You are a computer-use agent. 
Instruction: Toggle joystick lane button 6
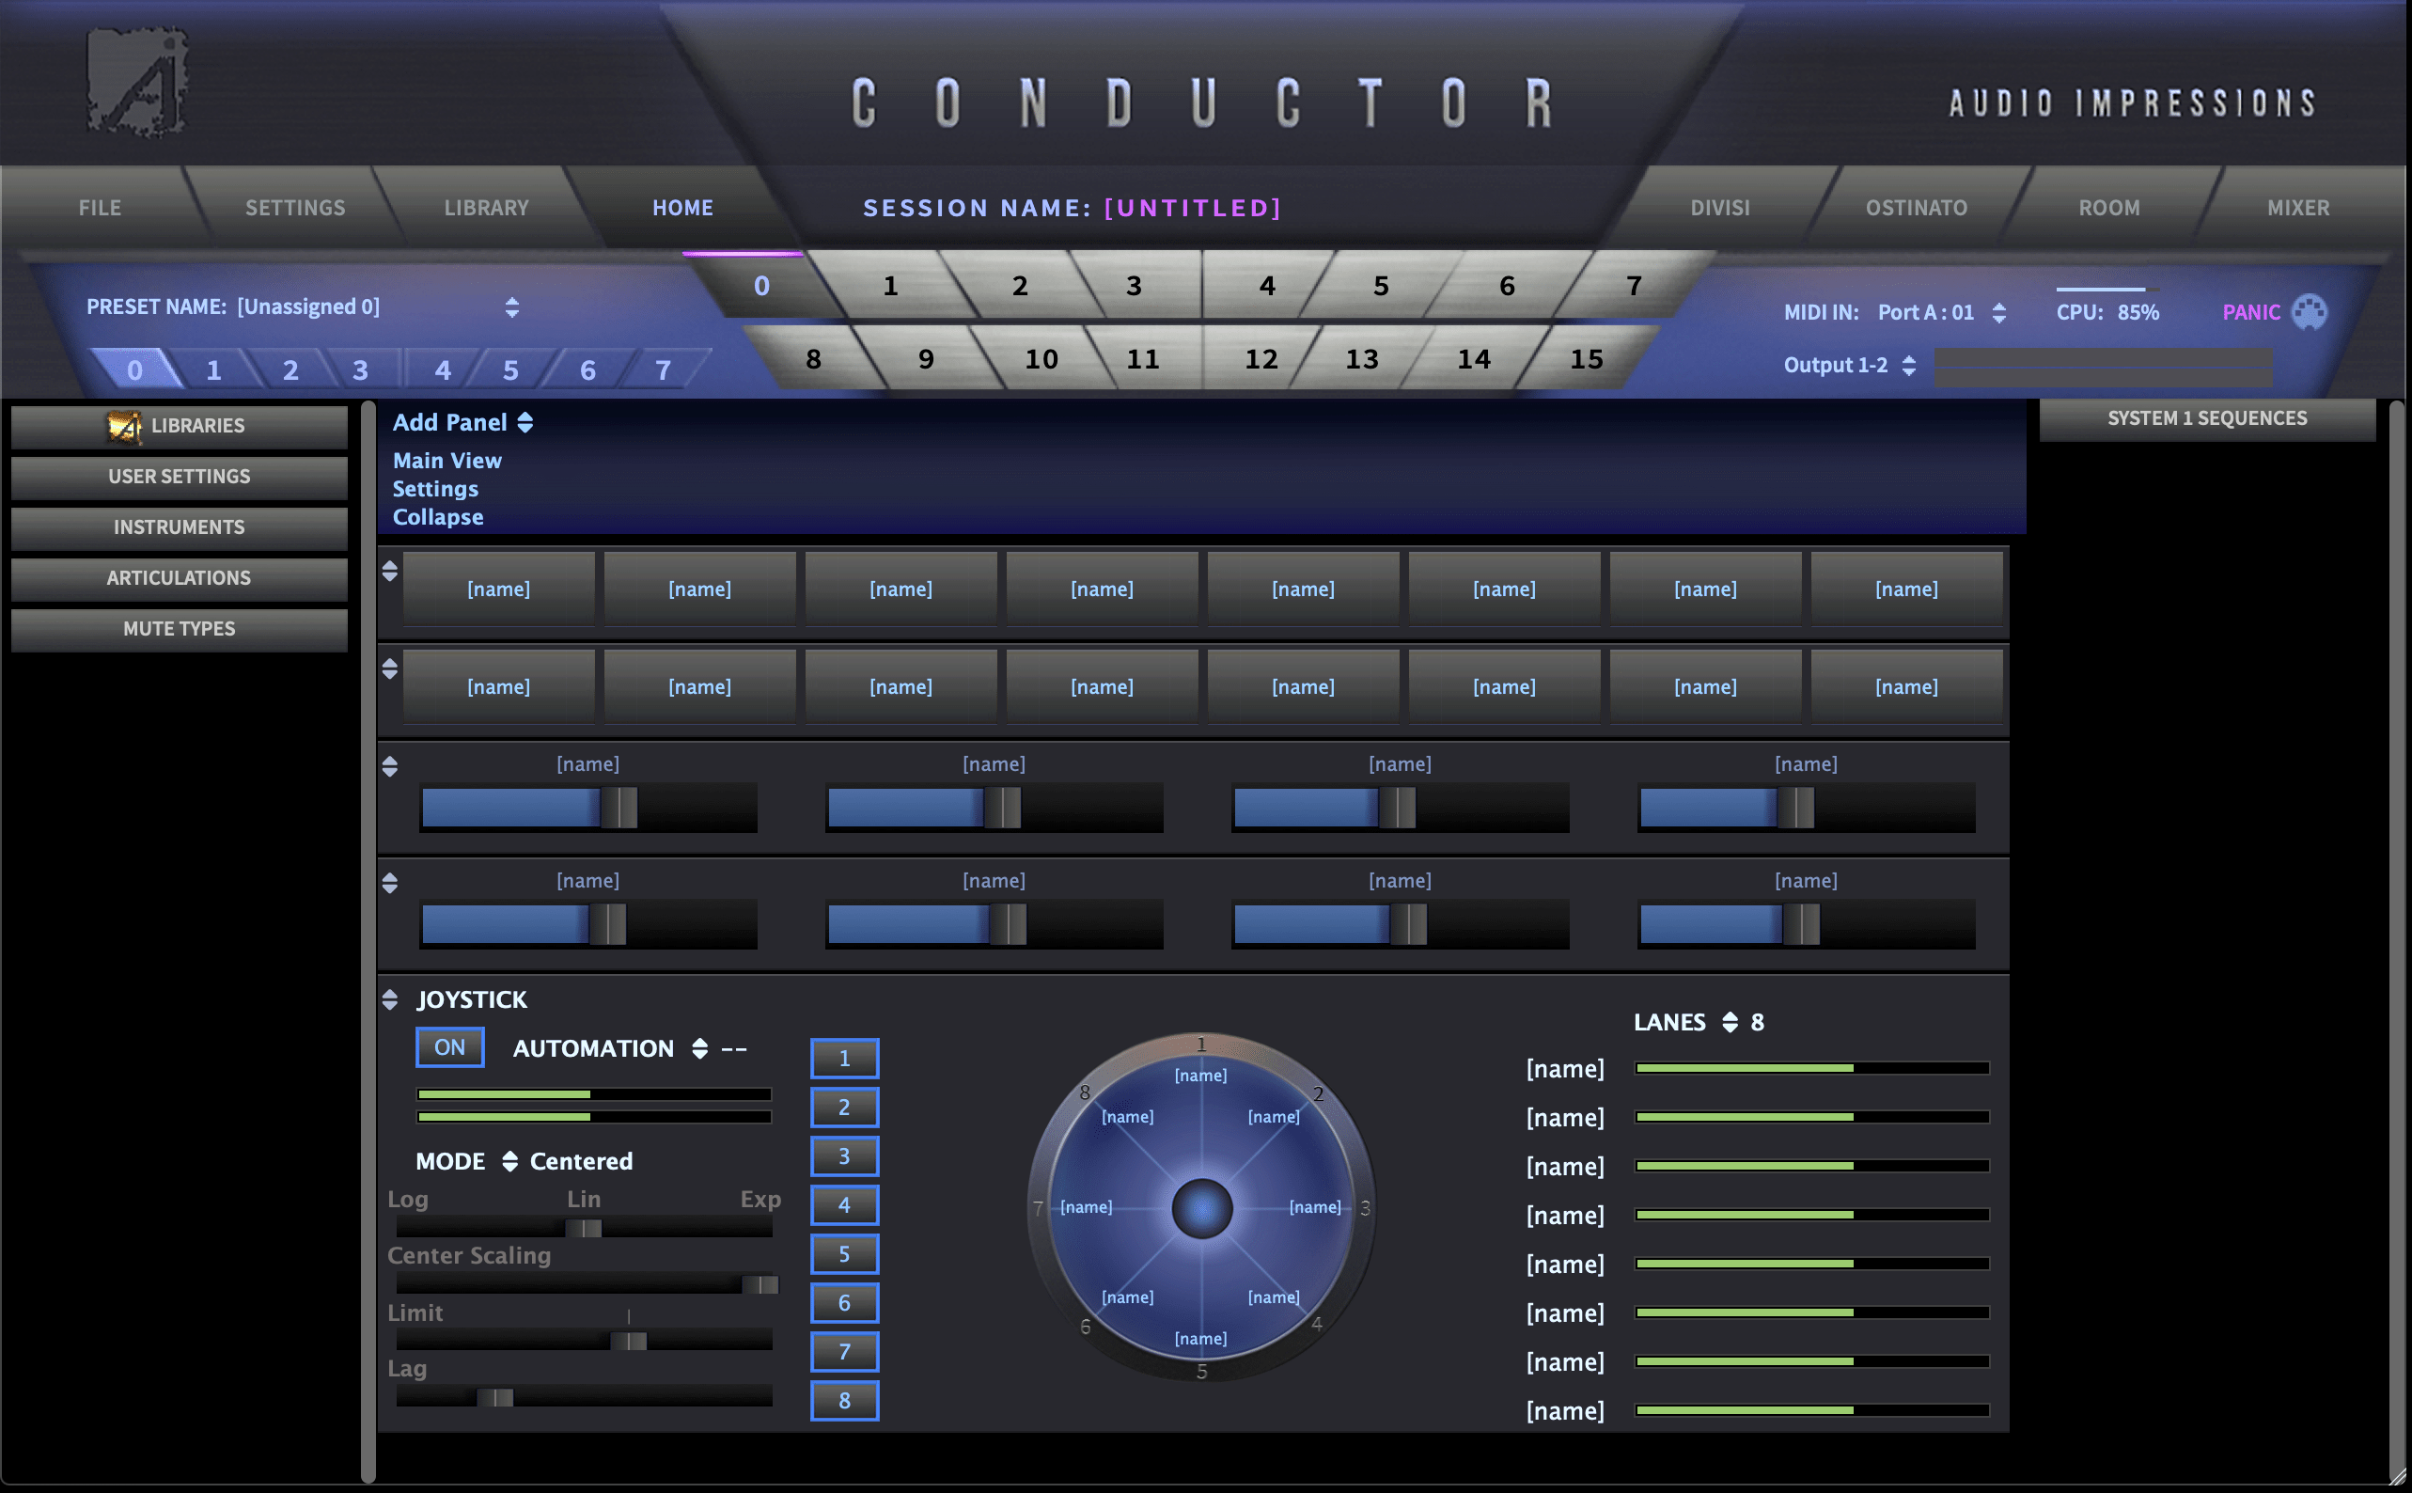pos(845,1302)
